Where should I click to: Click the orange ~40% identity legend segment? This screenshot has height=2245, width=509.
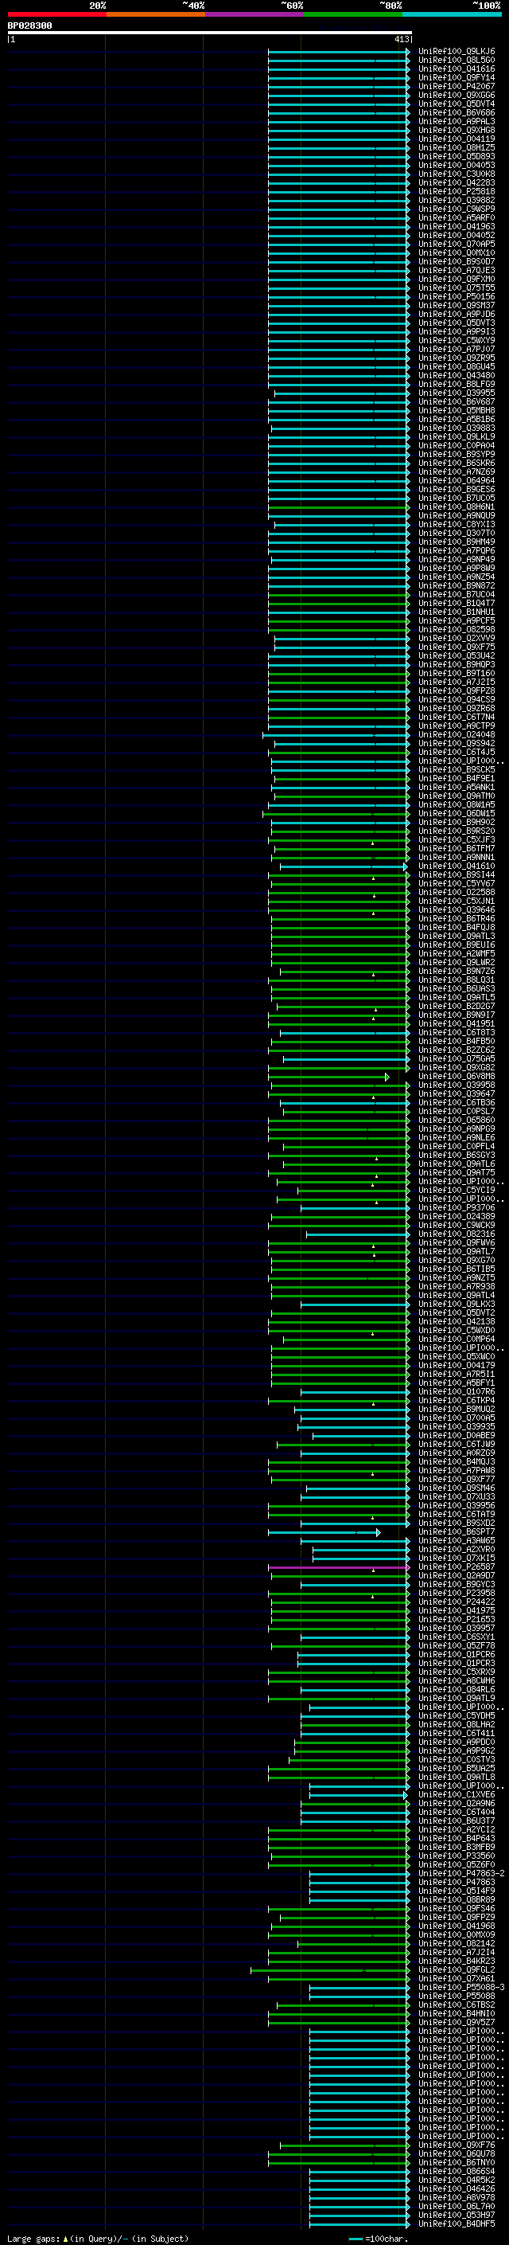coord(156,14)
